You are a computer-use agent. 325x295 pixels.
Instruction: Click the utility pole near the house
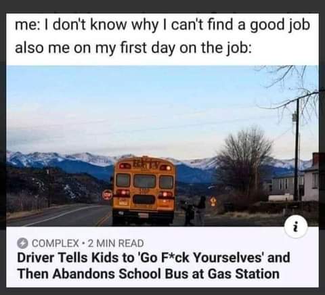(x=297, y=149)
